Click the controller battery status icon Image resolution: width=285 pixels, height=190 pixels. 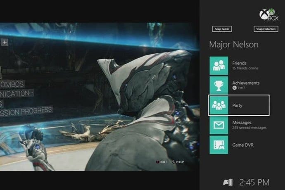[x=228, y=182]
